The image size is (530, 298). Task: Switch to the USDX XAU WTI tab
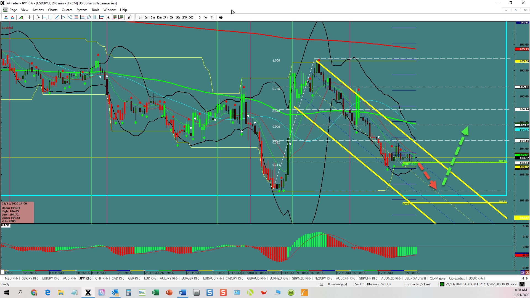tap(415, 278)
